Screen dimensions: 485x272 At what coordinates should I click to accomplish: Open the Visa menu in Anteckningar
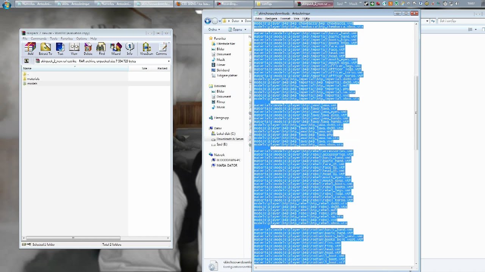pos(296,19)
